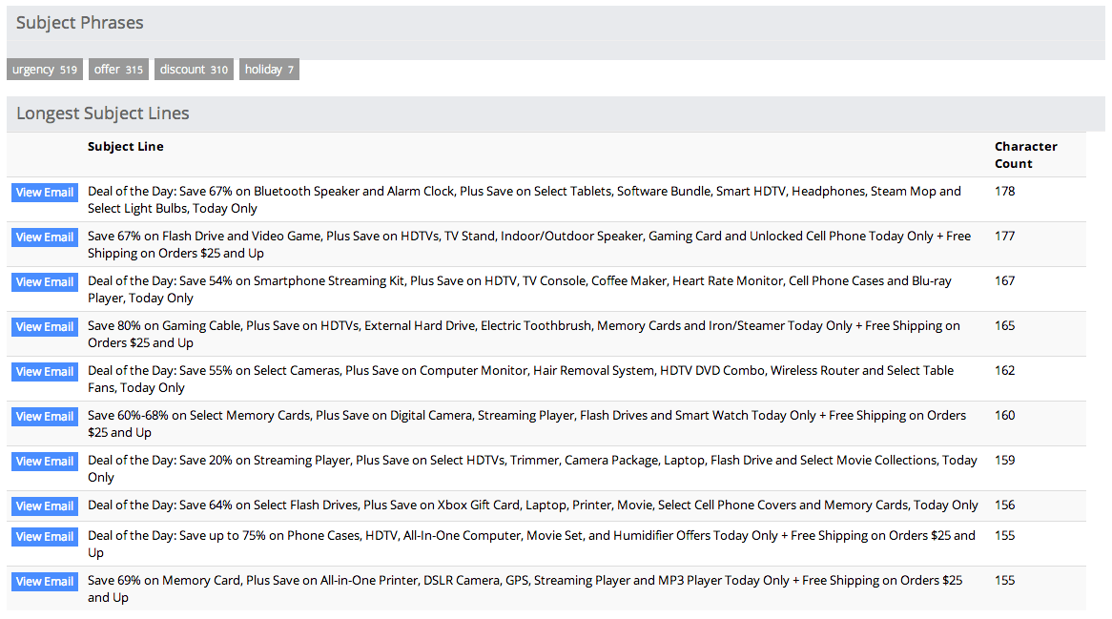Image resolution: width=1112 pixels, height=619 pixels.
Task: Click the Subject Phrases section heading
Action: pyautogui.click(x=80, y=23)
